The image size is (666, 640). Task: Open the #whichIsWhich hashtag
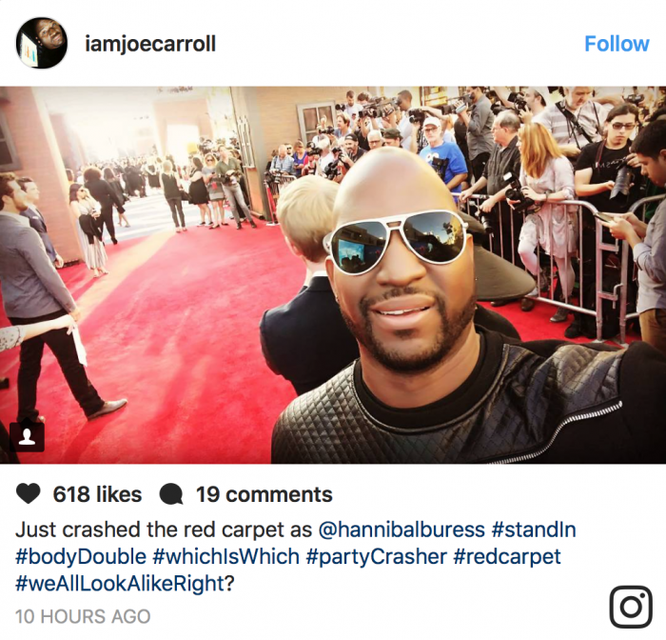(226, 556)
